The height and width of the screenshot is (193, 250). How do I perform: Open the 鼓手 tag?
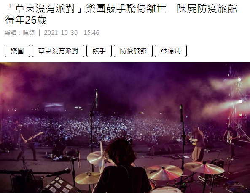click(99, 51)
